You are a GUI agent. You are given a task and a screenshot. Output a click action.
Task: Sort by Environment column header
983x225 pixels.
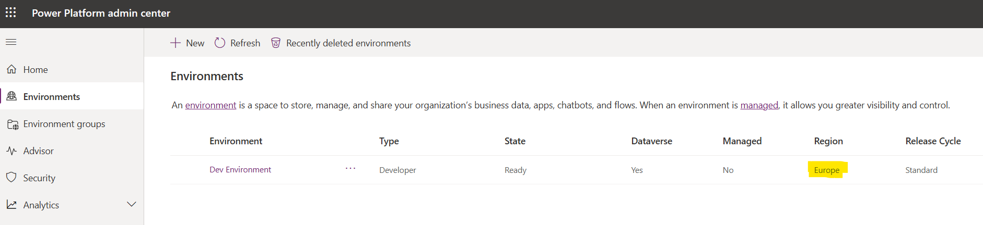coord(236,141)
